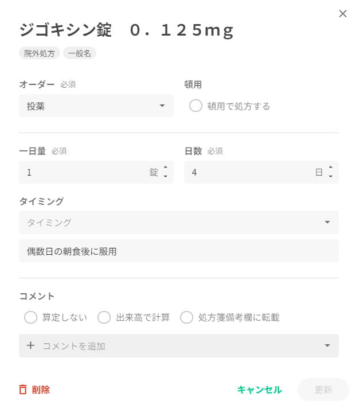359x408 pixels.
Task: Close the prescription dialog with X
Action: tap(343, 14)
